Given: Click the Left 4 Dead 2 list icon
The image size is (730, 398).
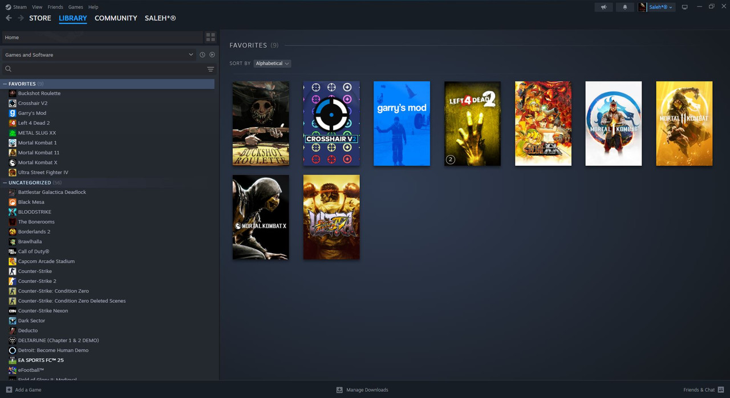Looking at the screenshot, I should [13, 123].
